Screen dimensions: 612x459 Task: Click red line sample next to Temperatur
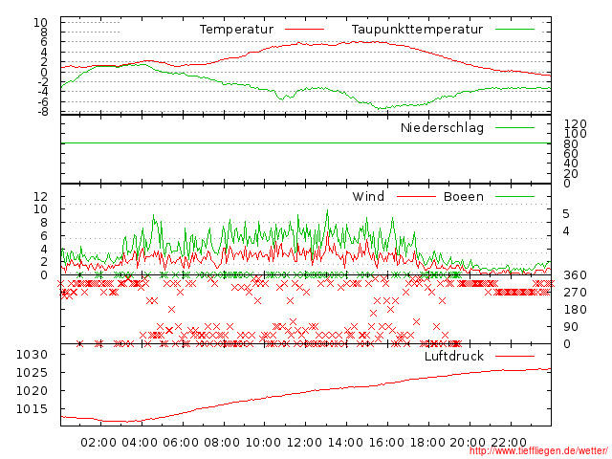click(304, 30)
